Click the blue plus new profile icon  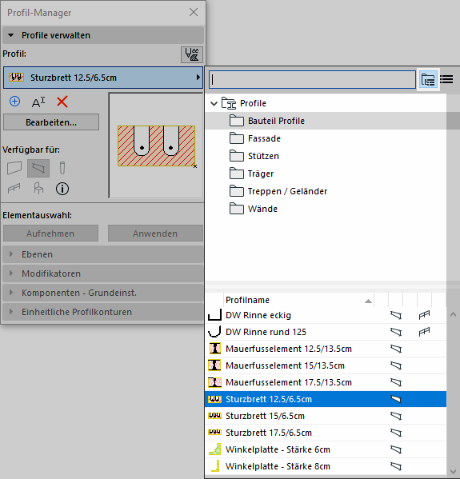click(x=14, y=102)
